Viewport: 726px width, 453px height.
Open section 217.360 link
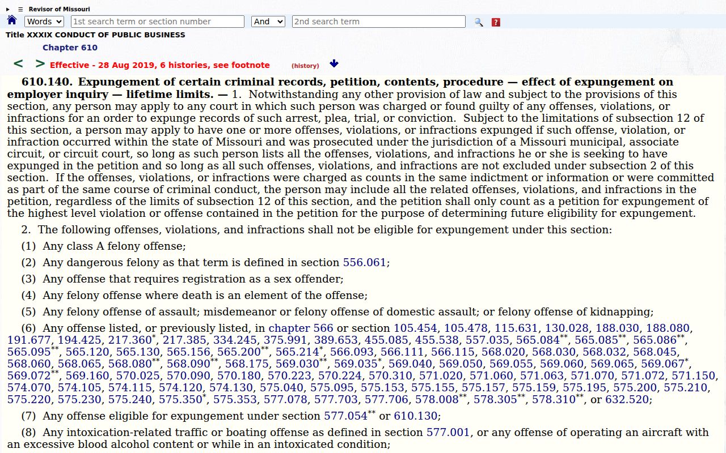(x=130, y=340)
